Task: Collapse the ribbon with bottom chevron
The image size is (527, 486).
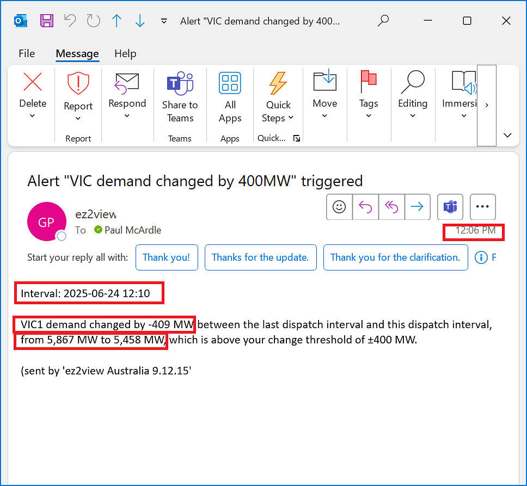Action: pos(507,135)
